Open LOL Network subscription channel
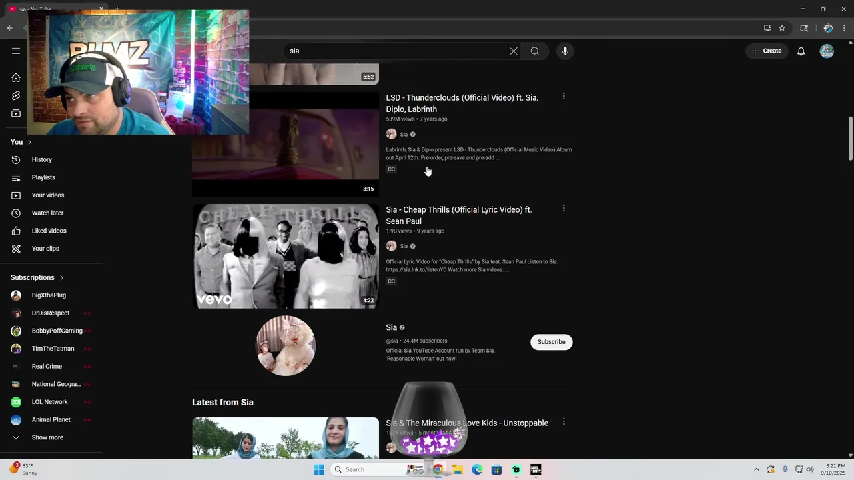Viewport: 854px width, 480px height. (x=51, y=402)
